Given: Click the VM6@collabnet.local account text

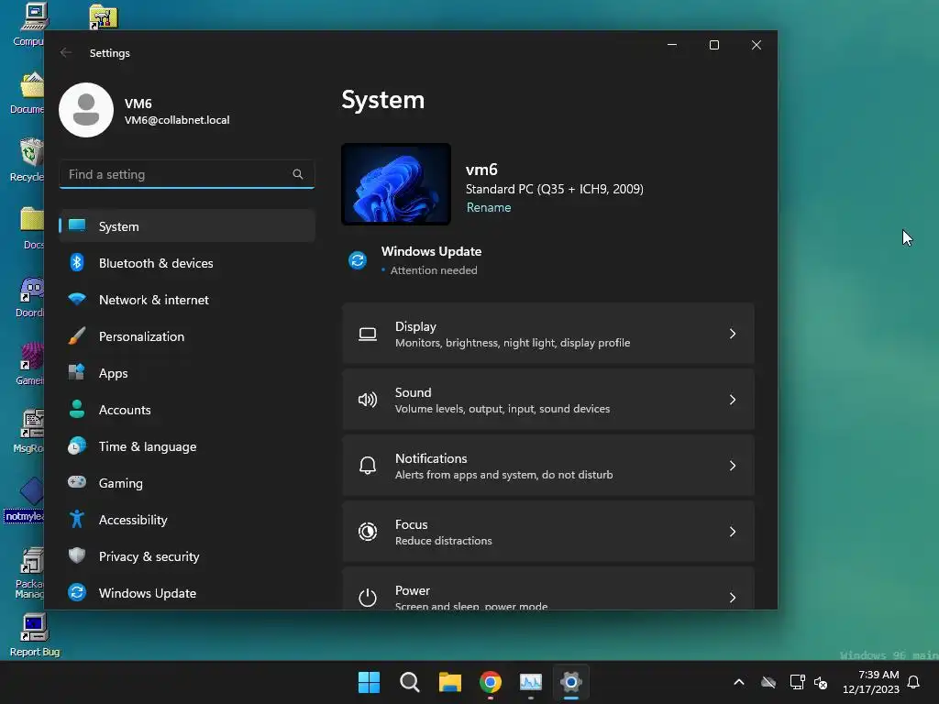Looking at the screenshot, I should (x=177, y=120).
